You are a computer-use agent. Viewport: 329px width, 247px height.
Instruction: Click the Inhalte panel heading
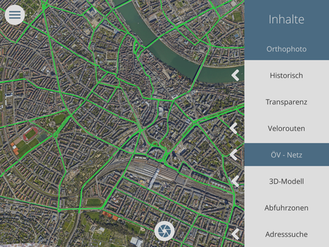click(x=287, y=19)
